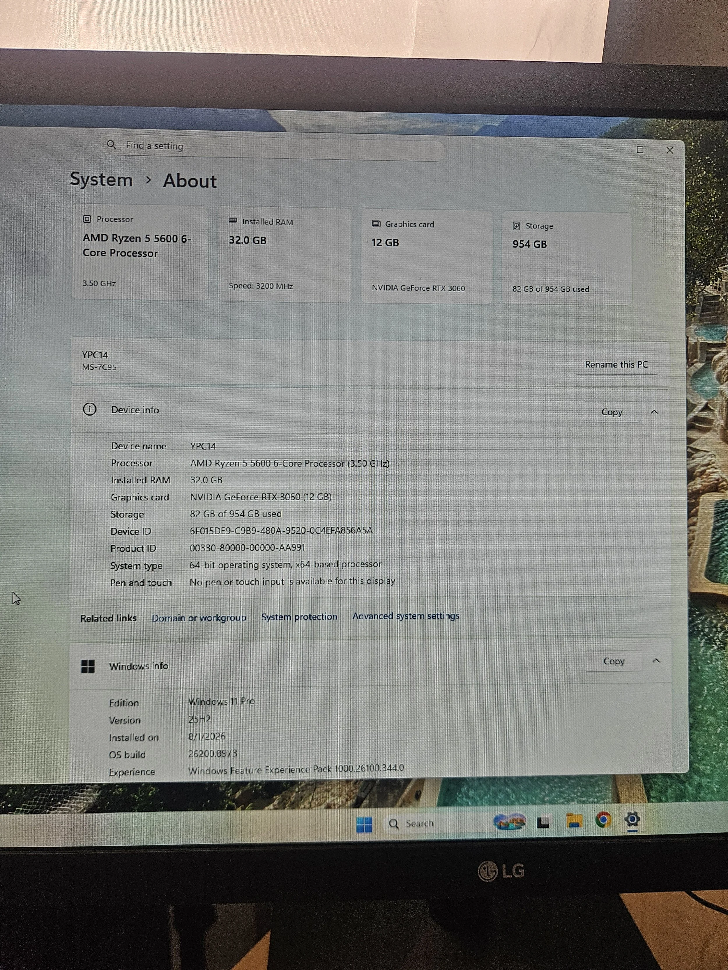Go back to System in breadcrumb
Screen dimensions: 728x970
101,180
